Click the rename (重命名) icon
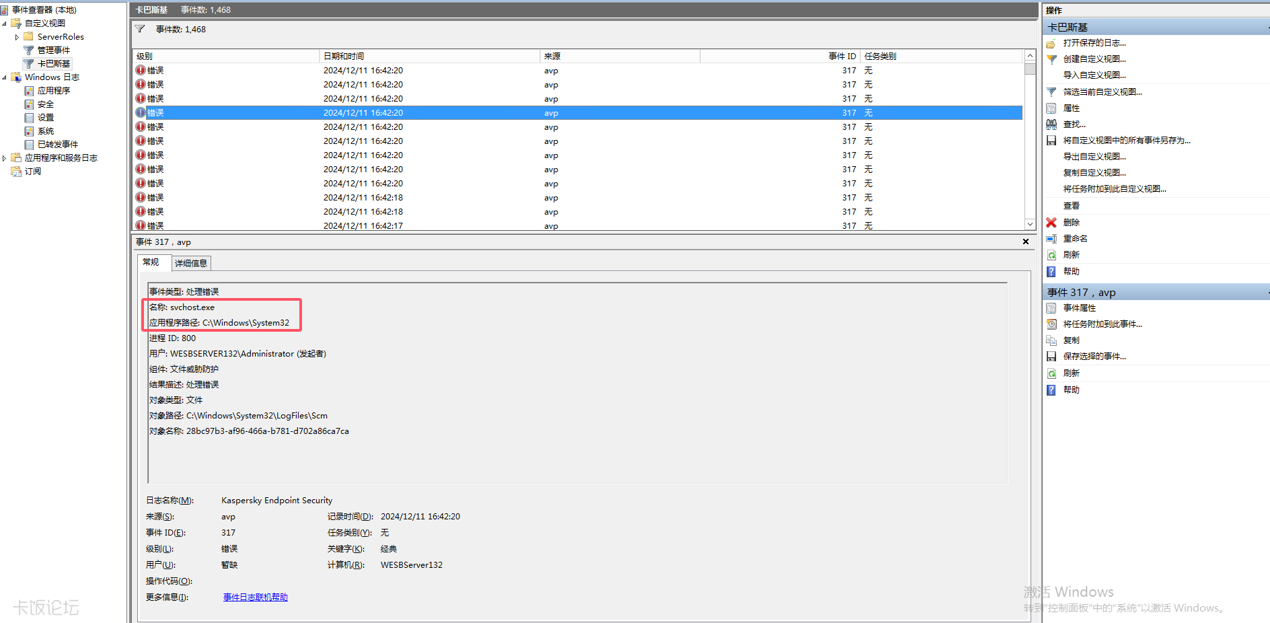 tap(1051, 239)
